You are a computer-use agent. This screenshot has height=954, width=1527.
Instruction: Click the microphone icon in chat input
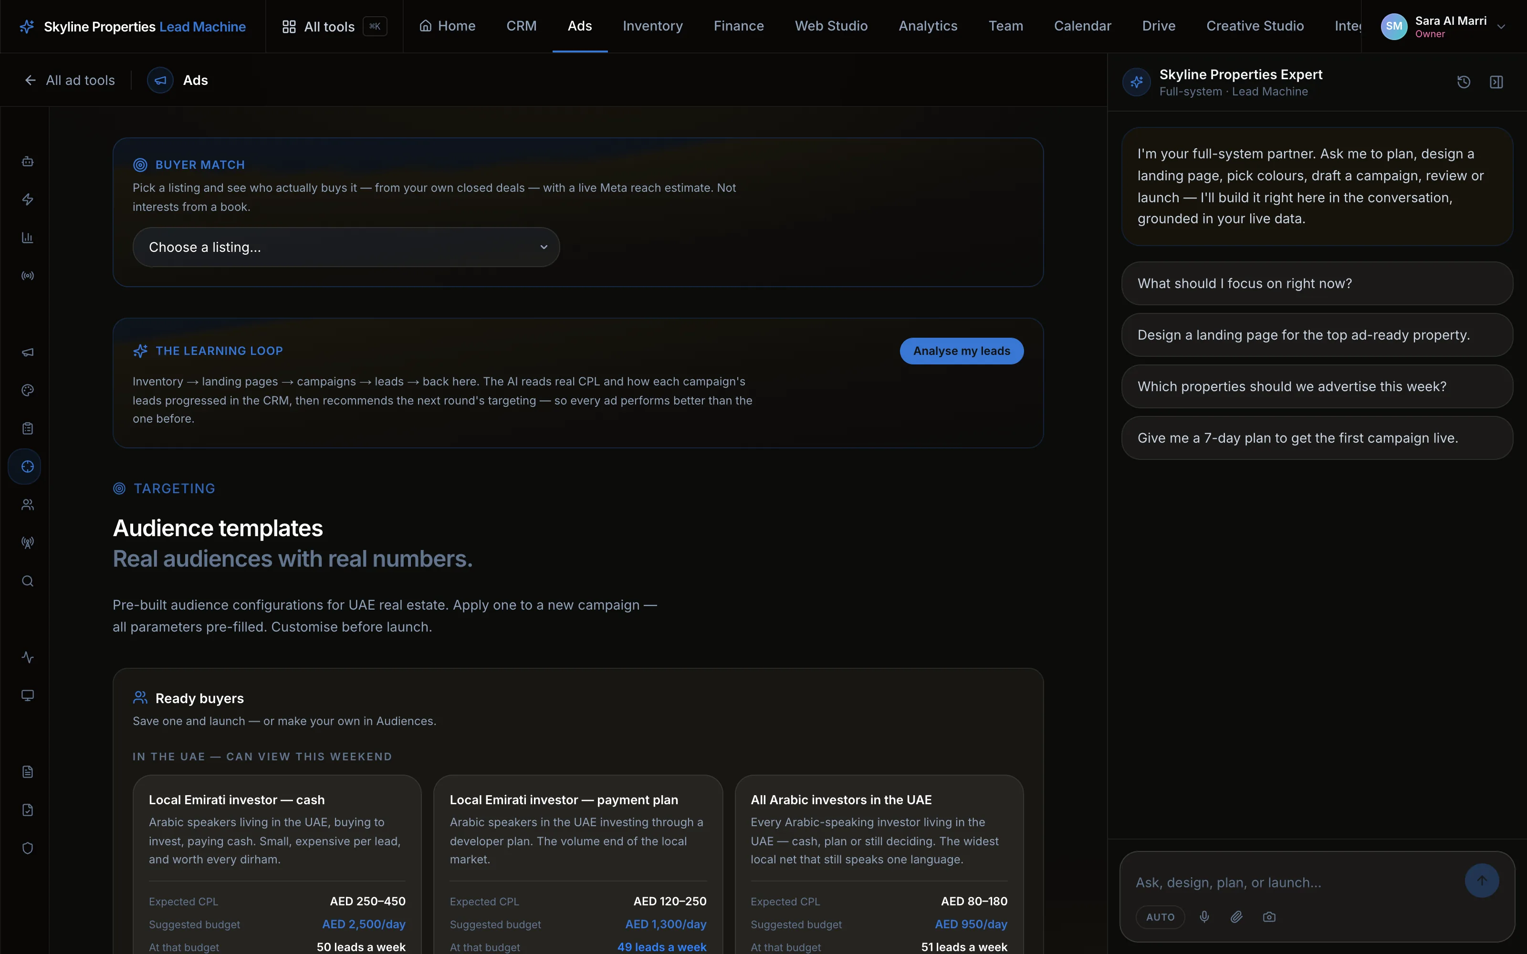coord(1204,917)
